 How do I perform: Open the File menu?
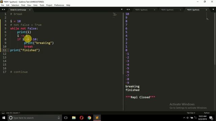tap(2, 5)
